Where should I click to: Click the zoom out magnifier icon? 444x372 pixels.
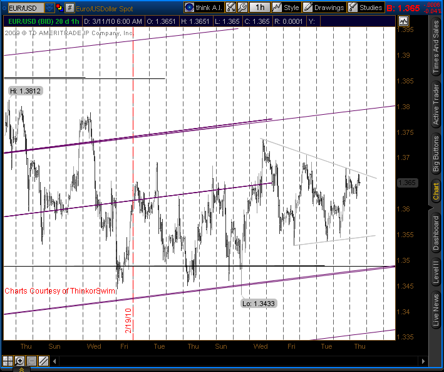click(x=31, y=361)
